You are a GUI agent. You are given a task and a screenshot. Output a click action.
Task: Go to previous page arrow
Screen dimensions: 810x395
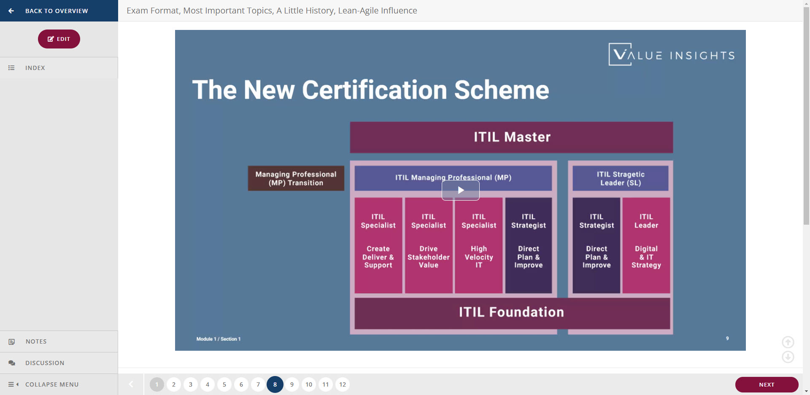131,384
